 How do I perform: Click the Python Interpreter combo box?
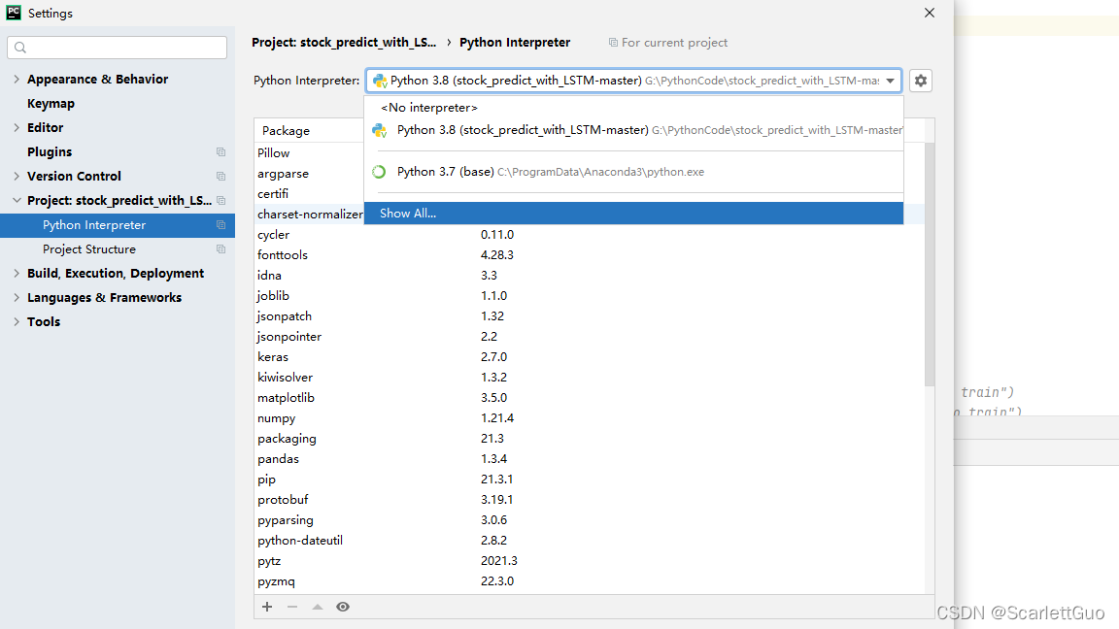point(633,81)
